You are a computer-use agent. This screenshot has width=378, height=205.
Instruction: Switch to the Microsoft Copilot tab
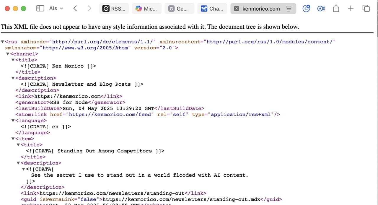click(x=147, y=9)
